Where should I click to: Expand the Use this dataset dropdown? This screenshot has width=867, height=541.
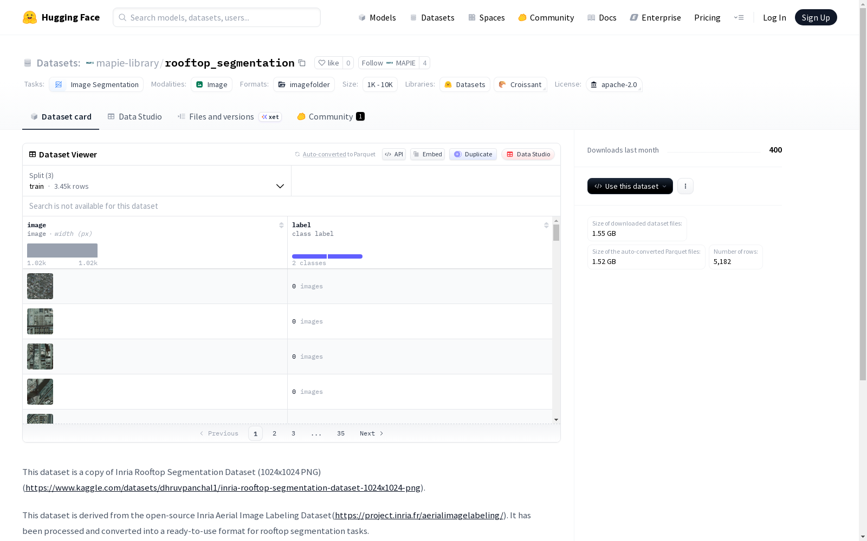630,186
